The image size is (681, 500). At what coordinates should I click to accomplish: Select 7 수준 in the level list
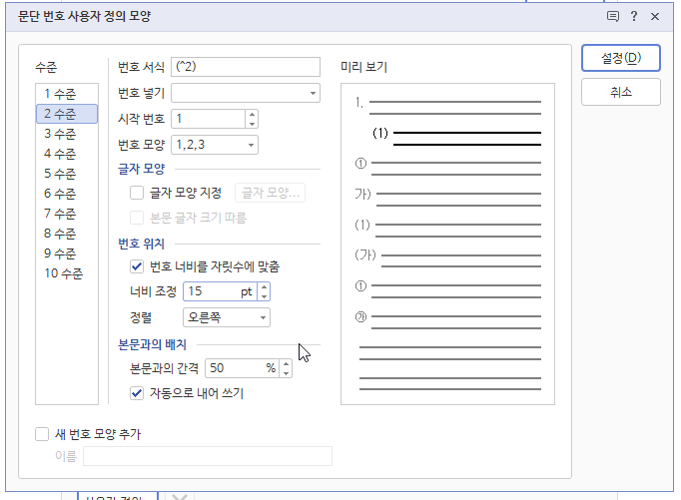click(x=67, y=214)
